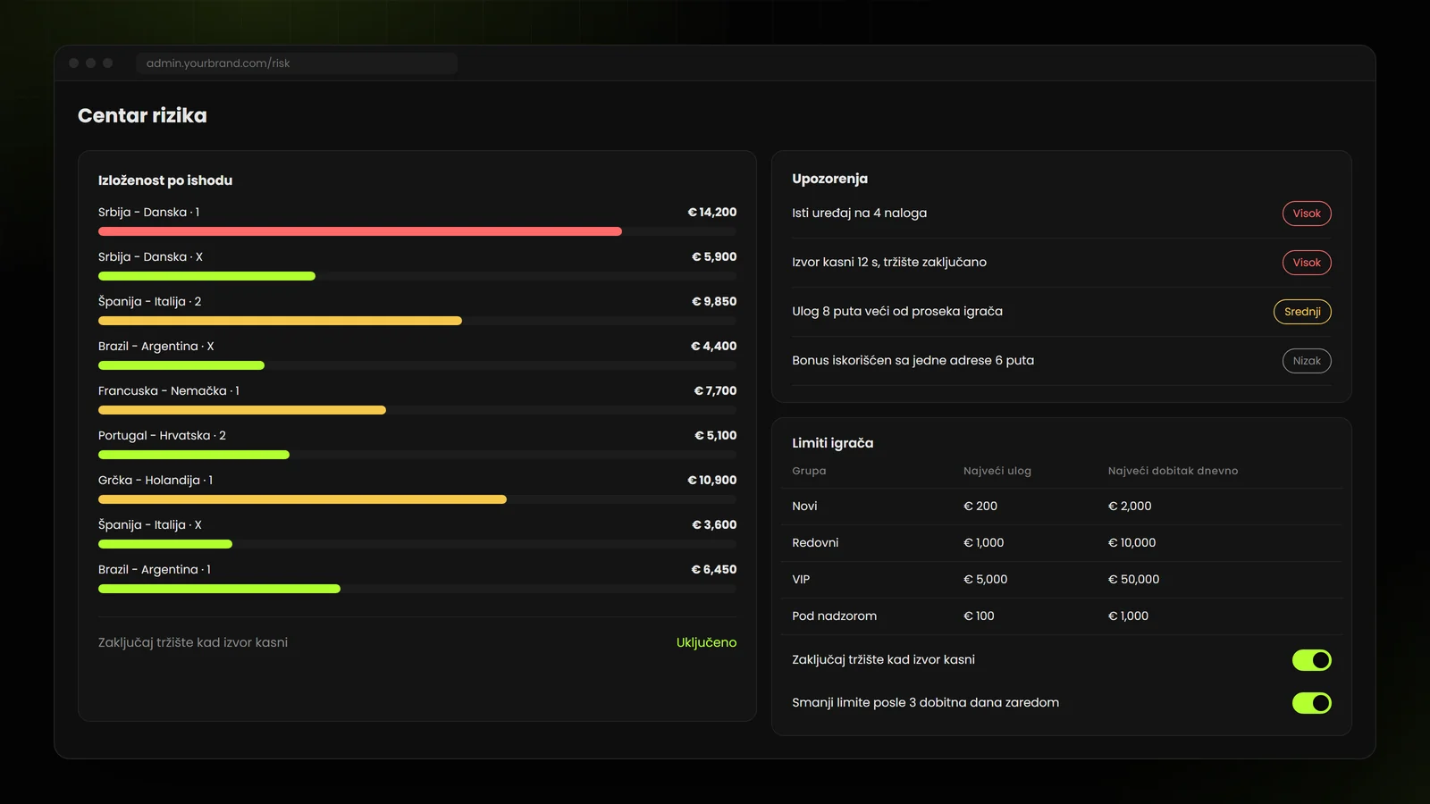
Task: Open alert 'Bonus iskorišćen sa jedne adrese 6 puta'
Action: pos(1061,361)
